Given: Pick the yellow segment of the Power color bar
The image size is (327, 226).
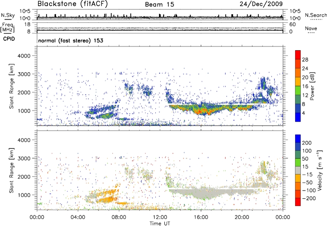Looking at the screenshot, I should click(298, 82).
